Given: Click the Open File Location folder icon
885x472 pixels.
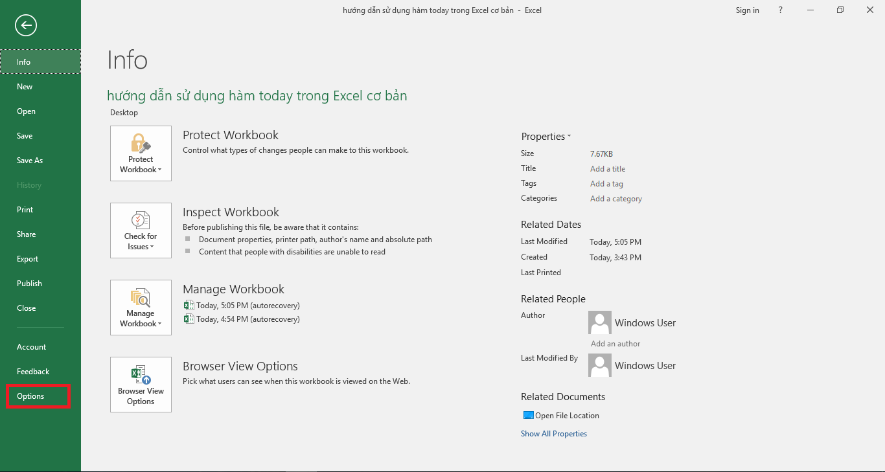Looking at the screenshot, I should tap(528, 416).
